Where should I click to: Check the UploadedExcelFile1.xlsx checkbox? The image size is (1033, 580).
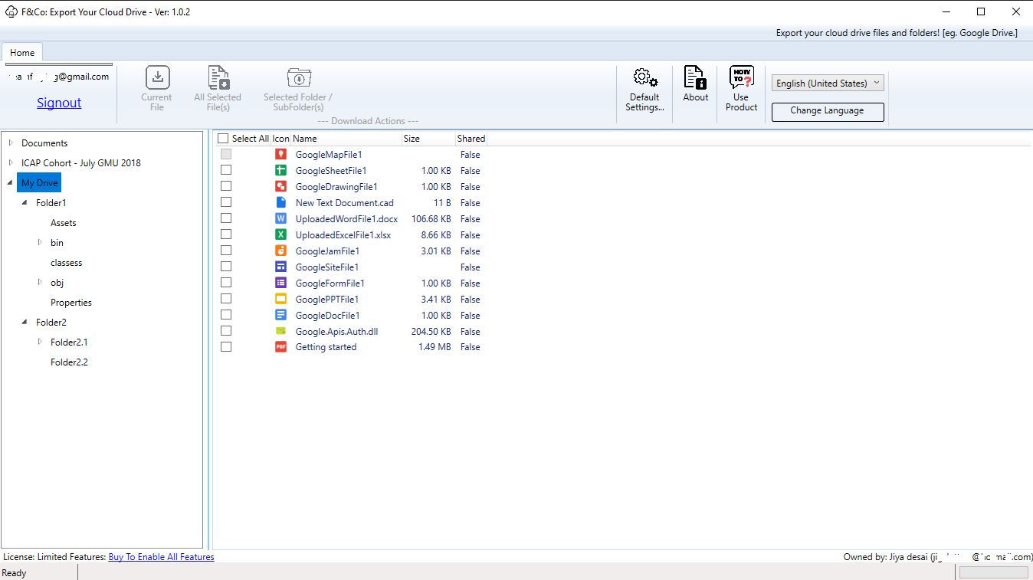[226, 234]
